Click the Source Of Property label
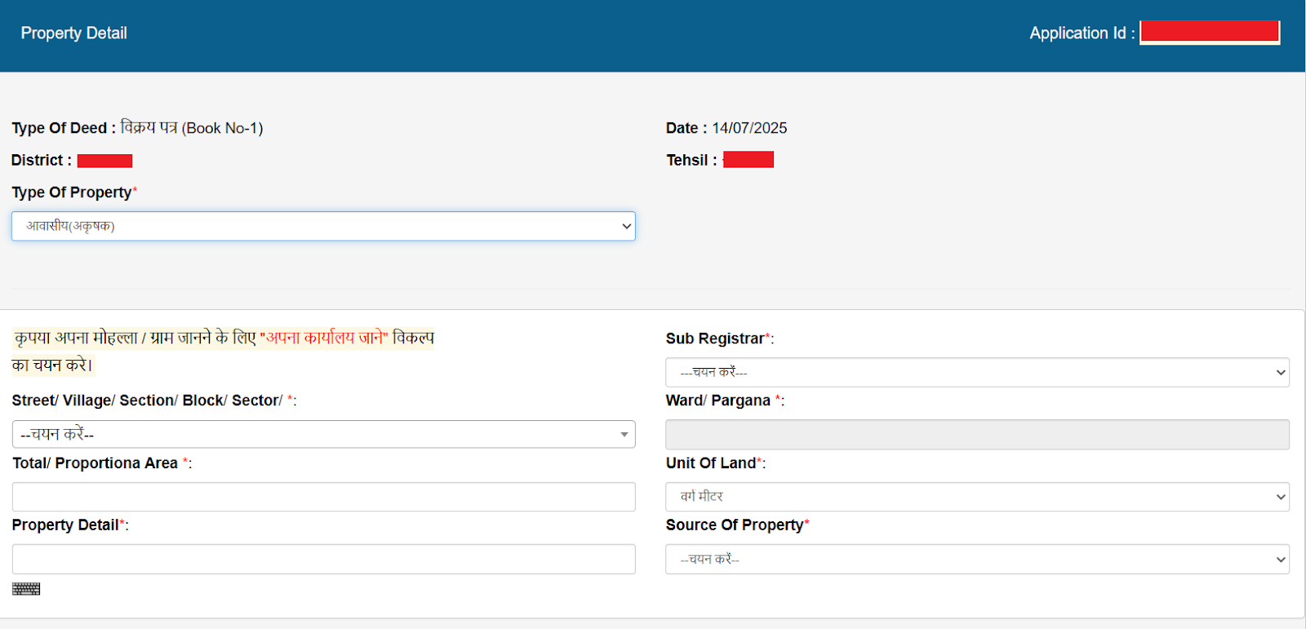Image resolution: width=1306 pixels, height=629 pixels. coord(735,525)
